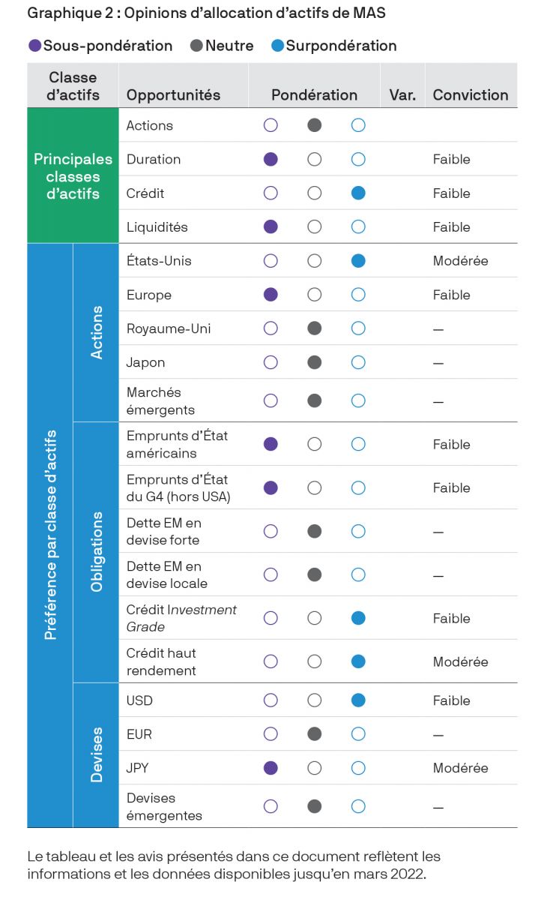Click overweight circle for Crédit haut rendement

(x=358, y=661)
